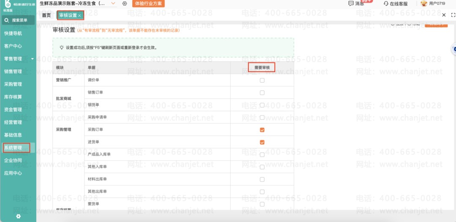The height and width of the screenshot is (222, 456).
Task: Click the settings gear beside account name
Action: point(125,3)
